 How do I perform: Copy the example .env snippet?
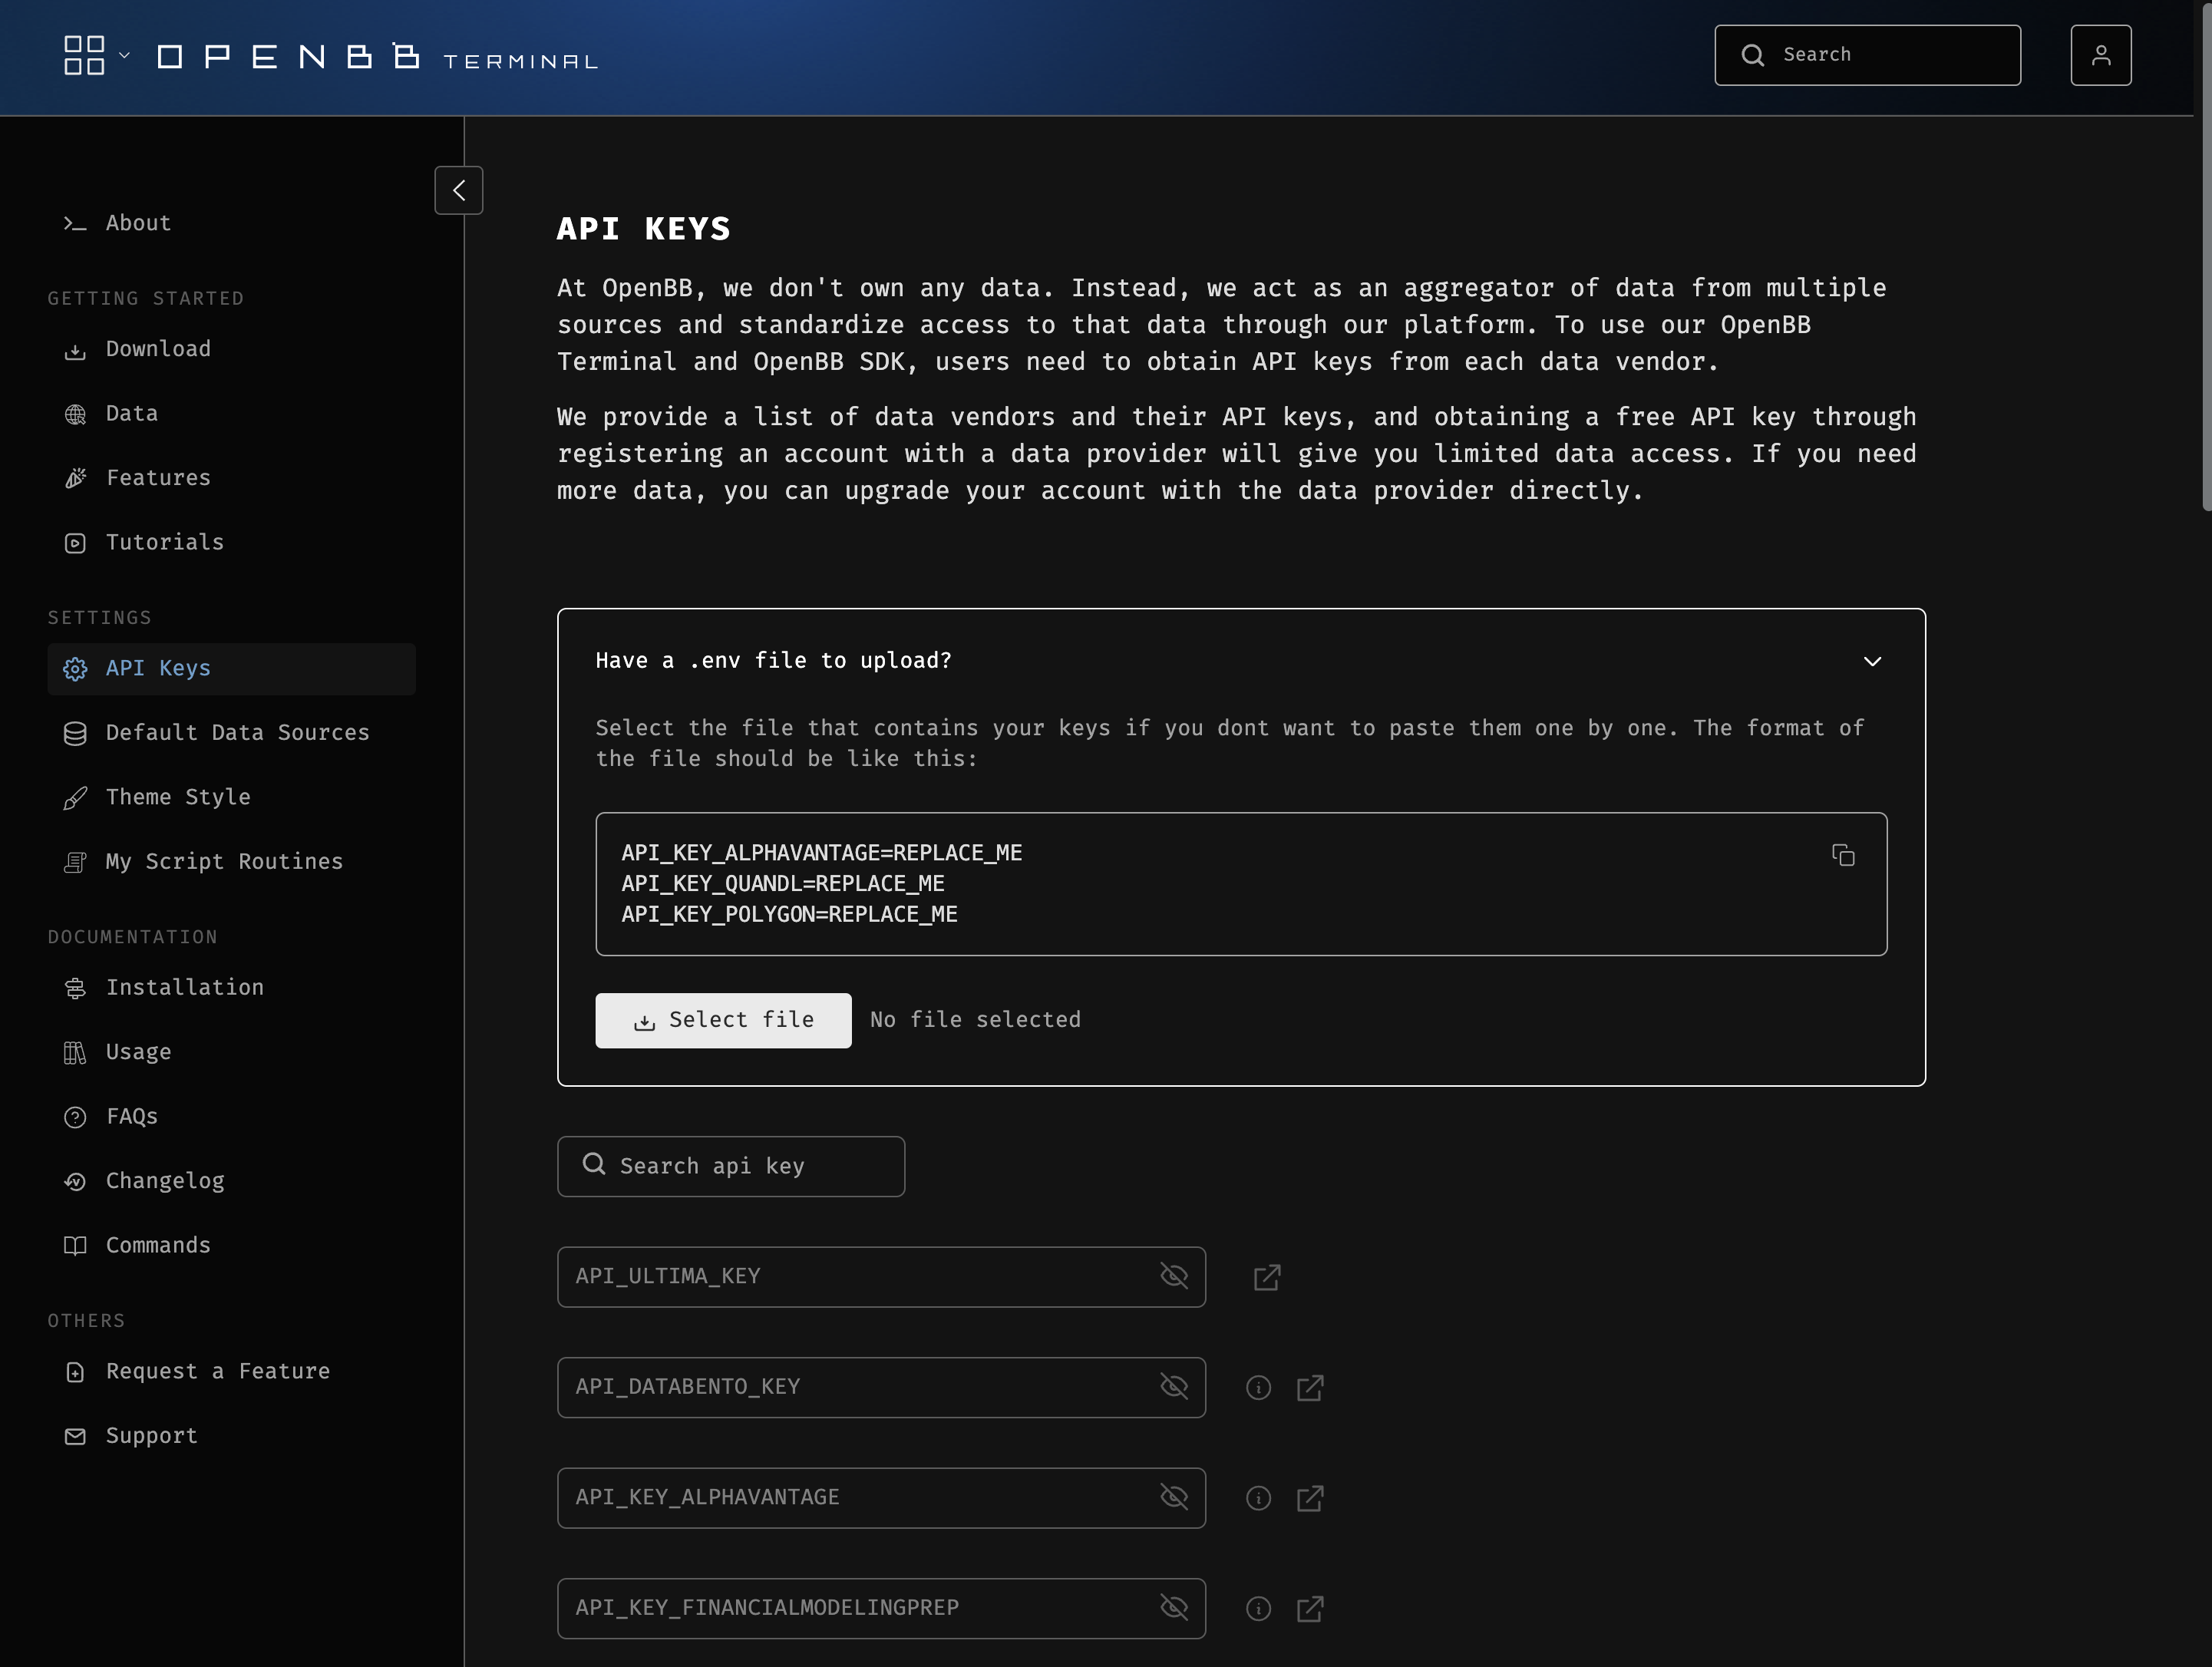coord(1843,855)
